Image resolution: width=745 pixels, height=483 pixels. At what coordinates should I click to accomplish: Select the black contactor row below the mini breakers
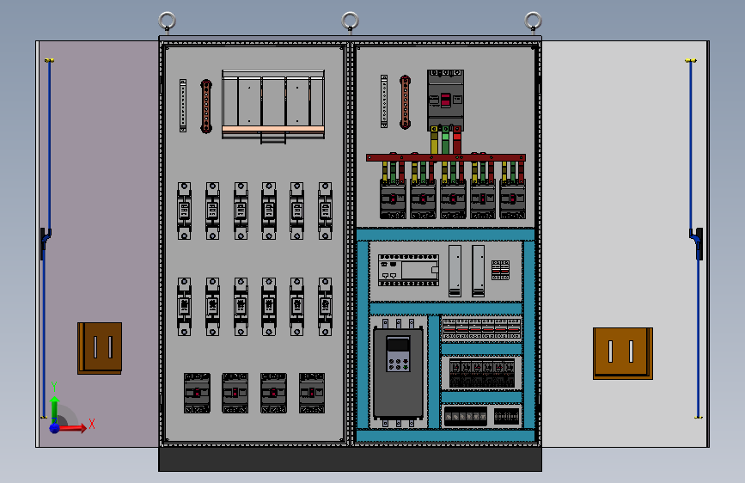point(482,373)
